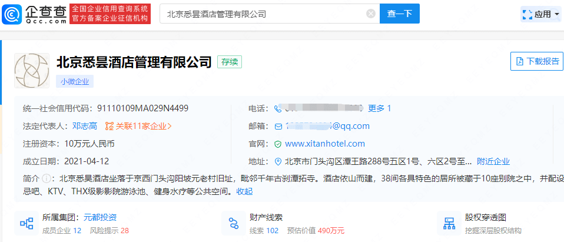Click the email envelope icon
The height and width of the screenshot is (242, 564).
(x=278, y=127)
